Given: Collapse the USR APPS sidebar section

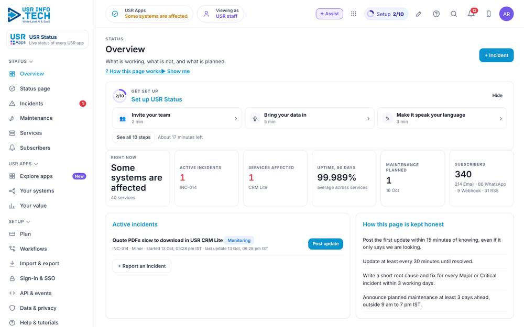Looking at the screenshot, I should [x=23, y=164].
